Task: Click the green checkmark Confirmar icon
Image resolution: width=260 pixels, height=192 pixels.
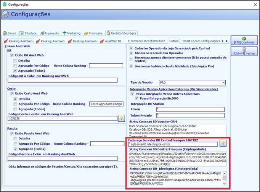Action: [244, 39]
